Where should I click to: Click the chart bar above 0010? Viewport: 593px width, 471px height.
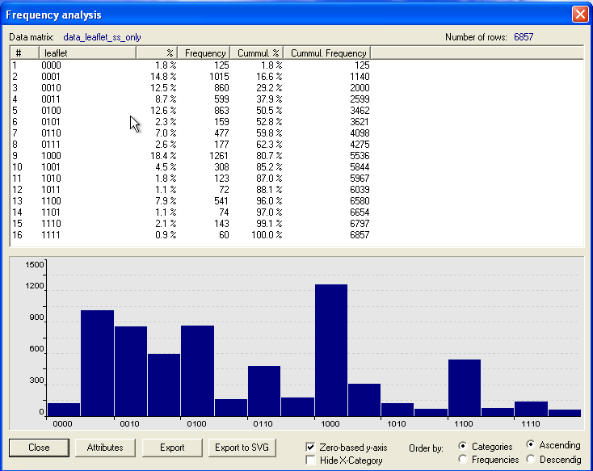point(131,371)
